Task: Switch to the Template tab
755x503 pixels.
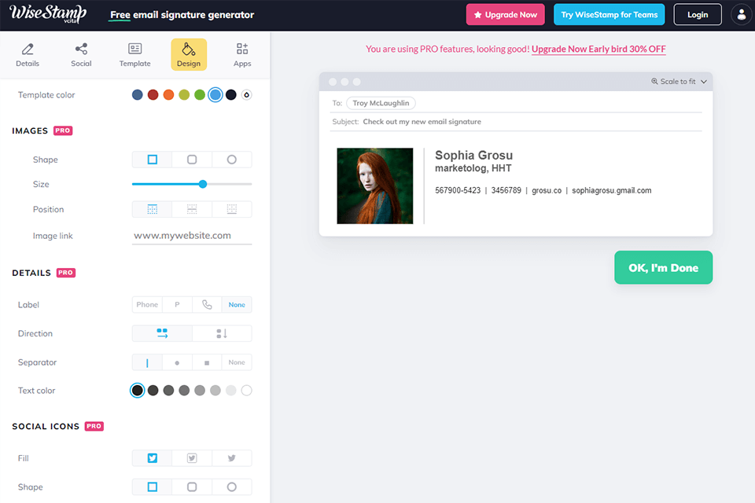Action: pos(134,55)
